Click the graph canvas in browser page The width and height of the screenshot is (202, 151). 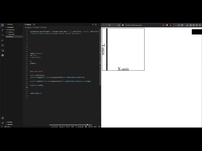coord(123,49)
